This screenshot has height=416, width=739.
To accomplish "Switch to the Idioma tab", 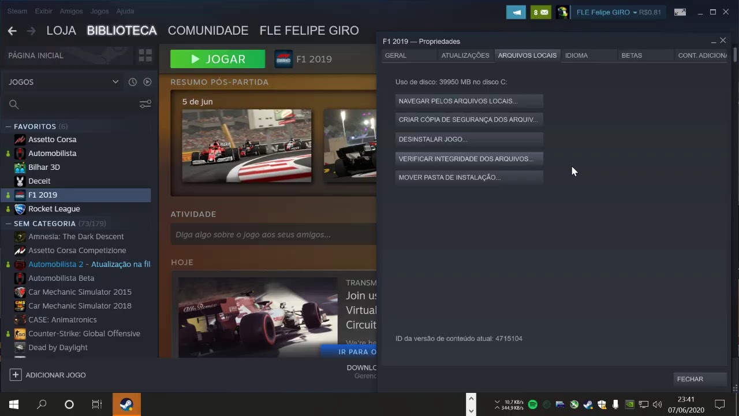I will click(589, 55).
